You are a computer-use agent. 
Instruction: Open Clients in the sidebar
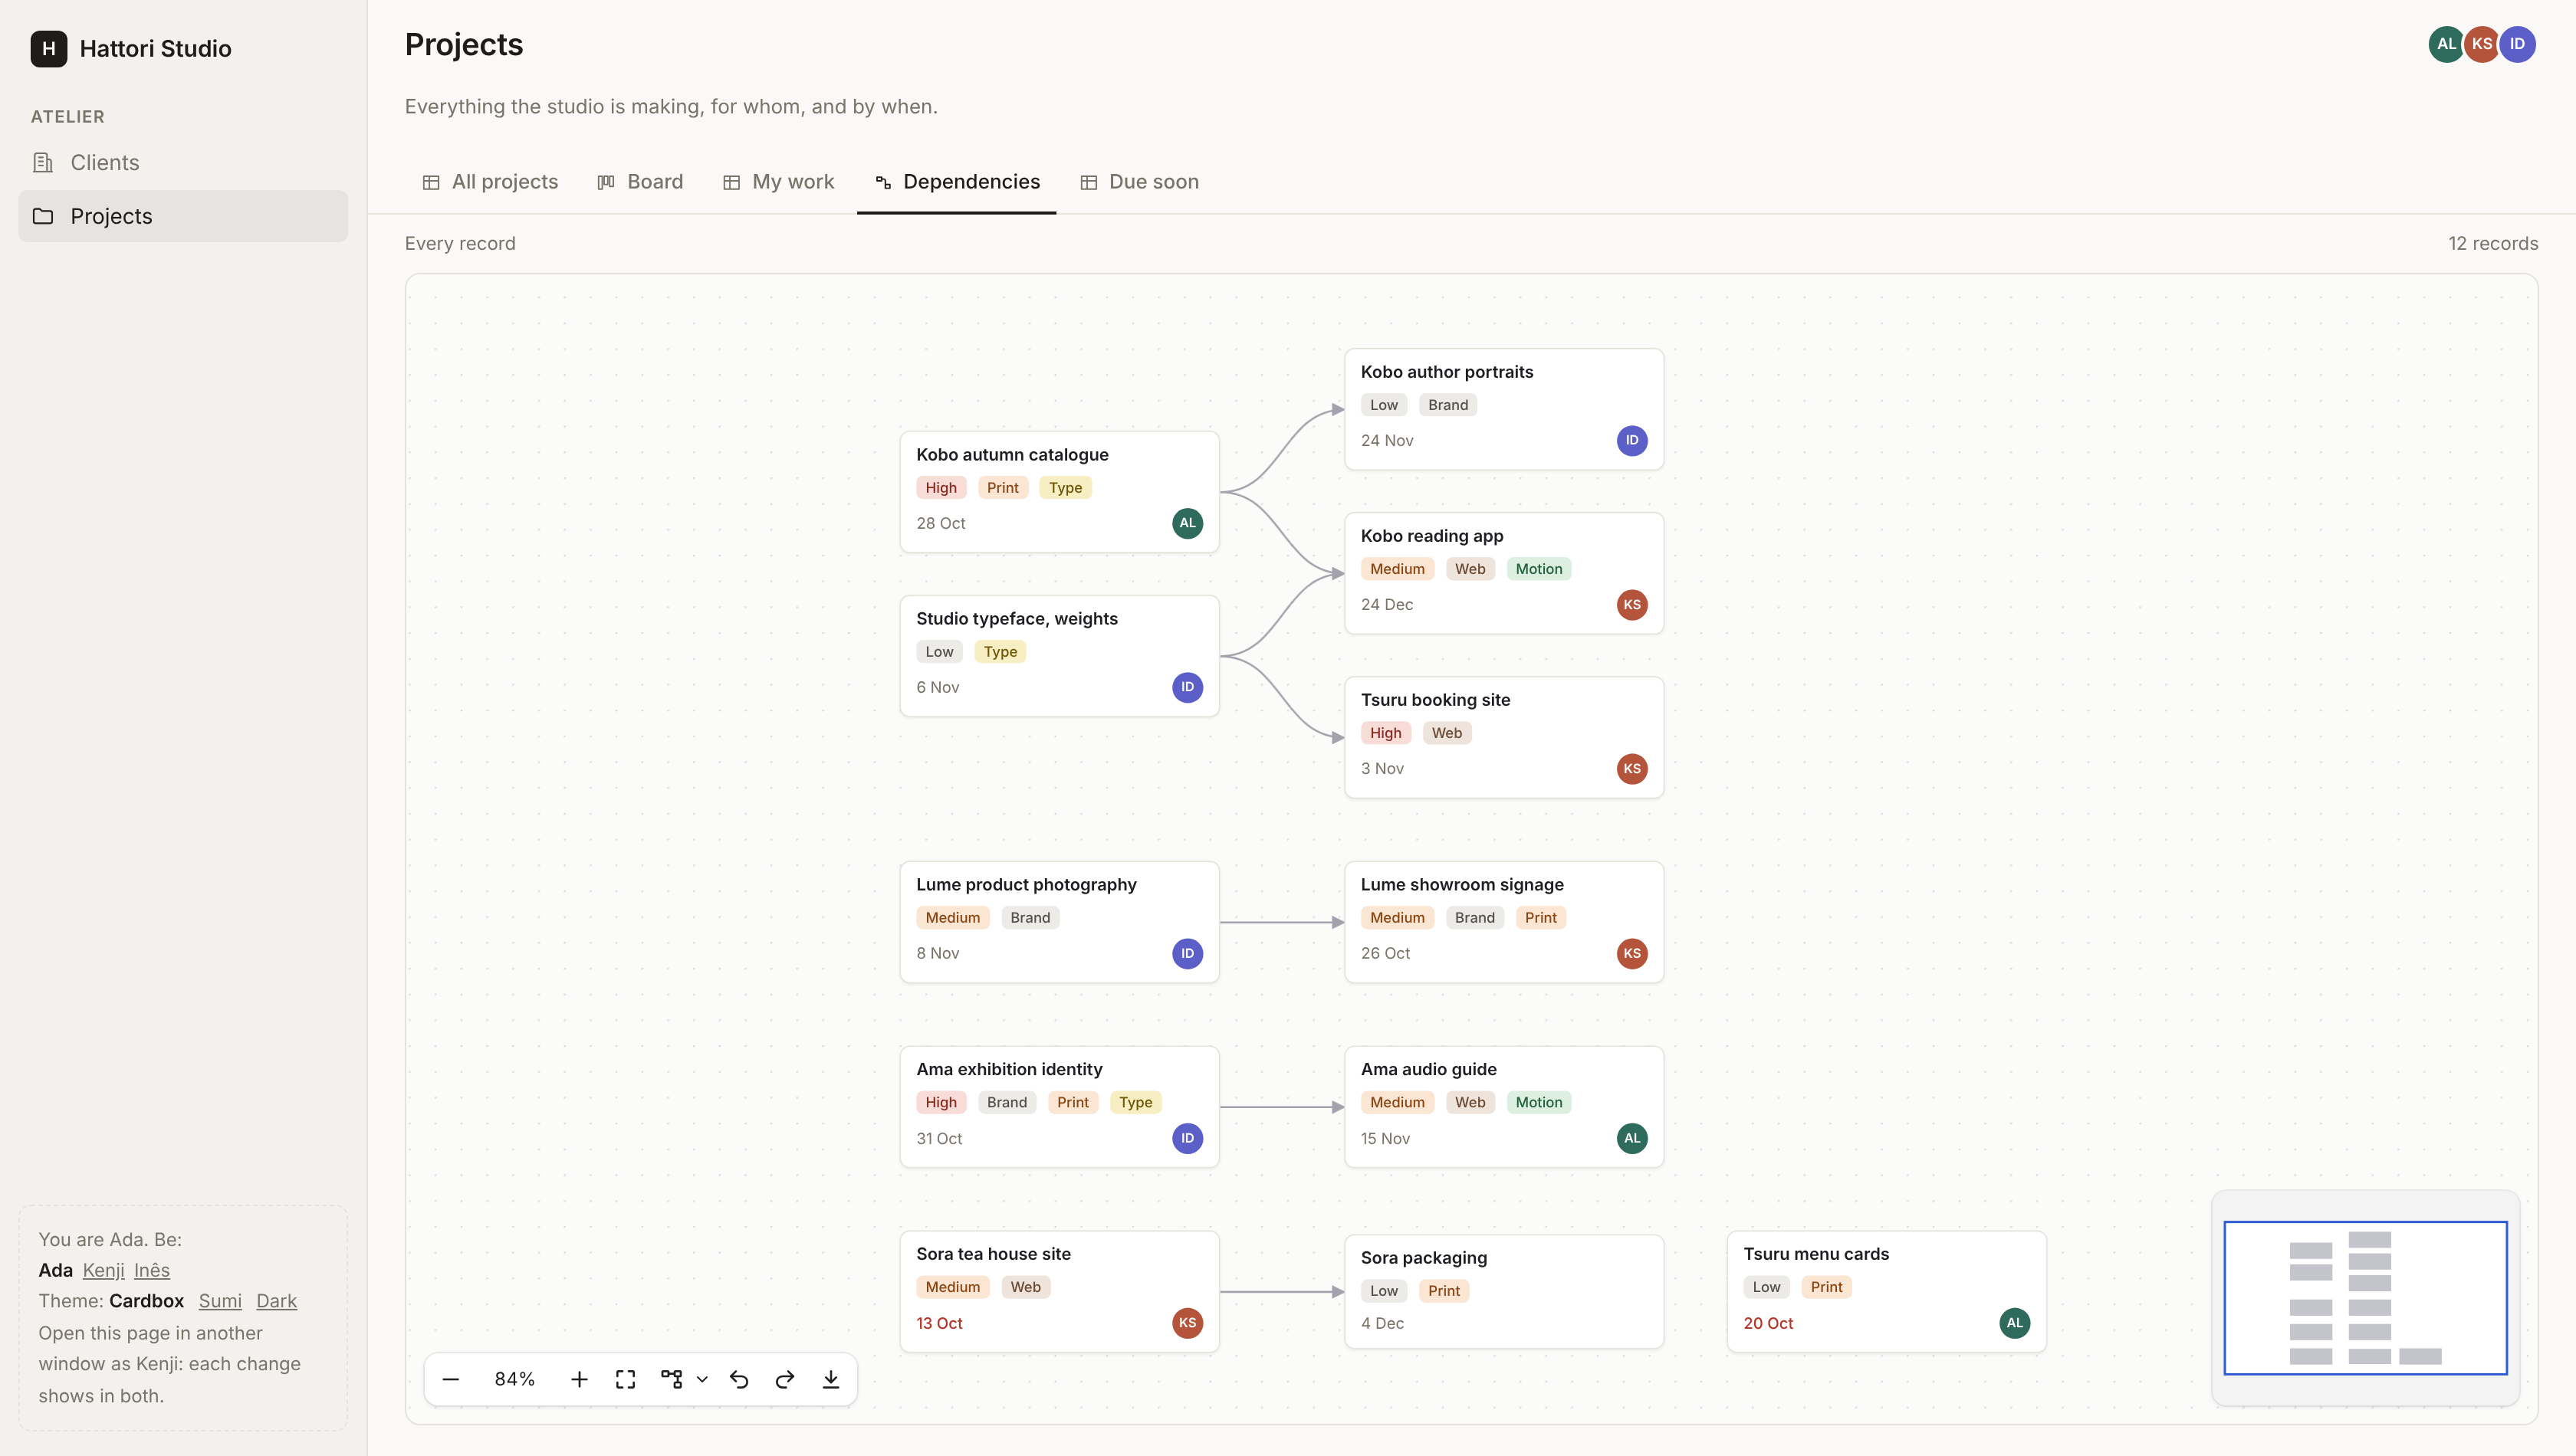[x=183, y=162]
